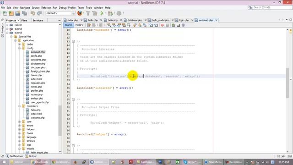Collapse the config folder node
Screen dimensions: 293x165
(x=19, y=48)
